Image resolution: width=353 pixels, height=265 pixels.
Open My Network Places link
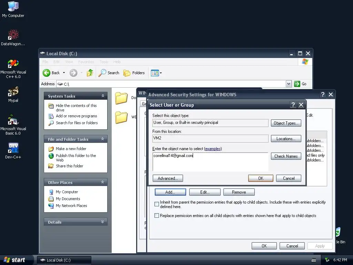click(71, 206)
